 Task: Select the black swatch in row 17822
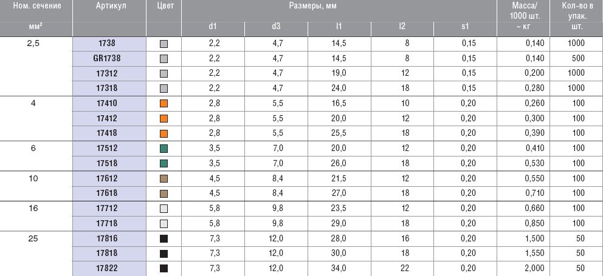click(163, 268)
